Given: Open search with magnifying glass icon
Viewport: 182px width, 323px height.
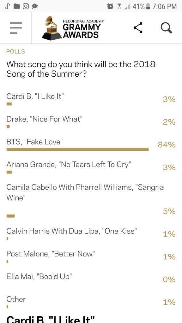Looking at the screenshot, I should click(166, 28).
